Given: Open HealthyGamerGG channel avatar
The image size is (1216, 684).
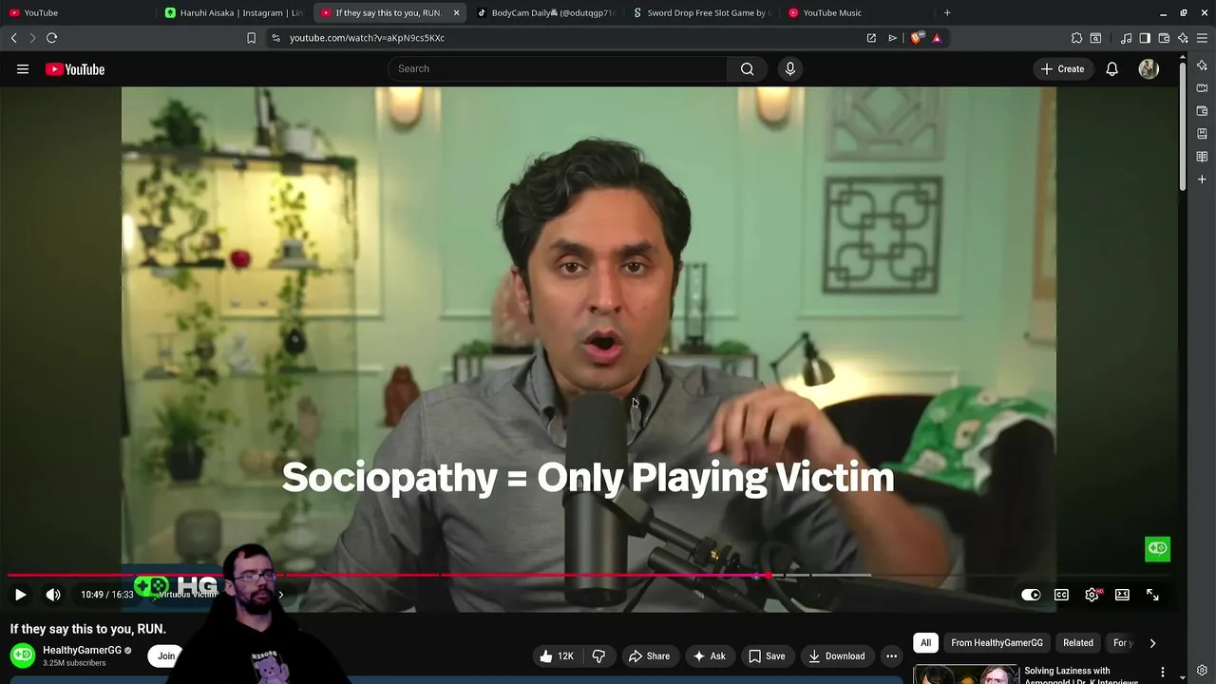Looking at the screenshot, I should click(23, 655).
